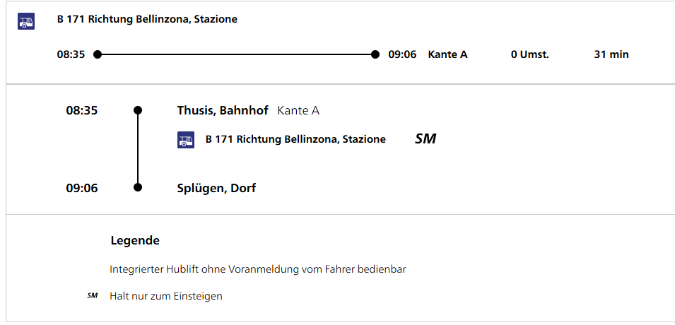Screen dimensions: 675x325
Task: Click the '31 min' duration label
Action: (x=611, y=54)
